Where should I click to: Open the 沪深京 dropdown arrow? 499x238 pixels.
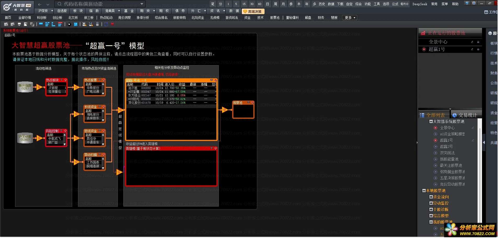(x=52, y=11)
